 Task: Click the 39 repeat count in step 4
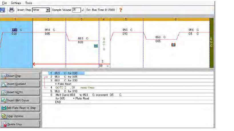click(101, 66)
